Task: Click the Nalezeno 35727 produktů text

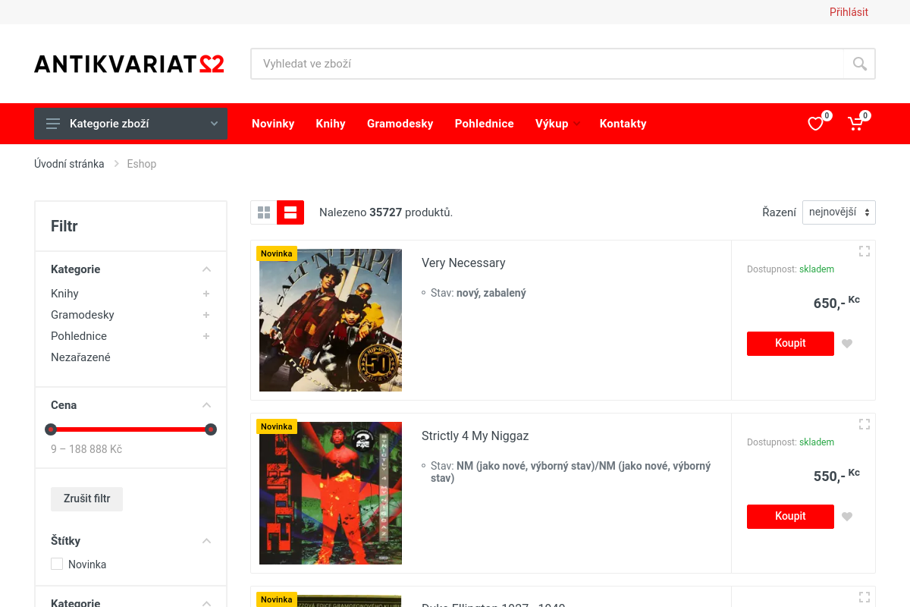Action: click(386, 212)
